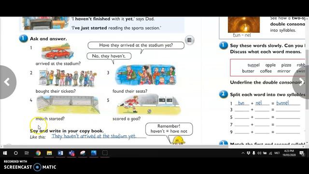Click the word 'coffee' in the word box

[x=266, y=71]
